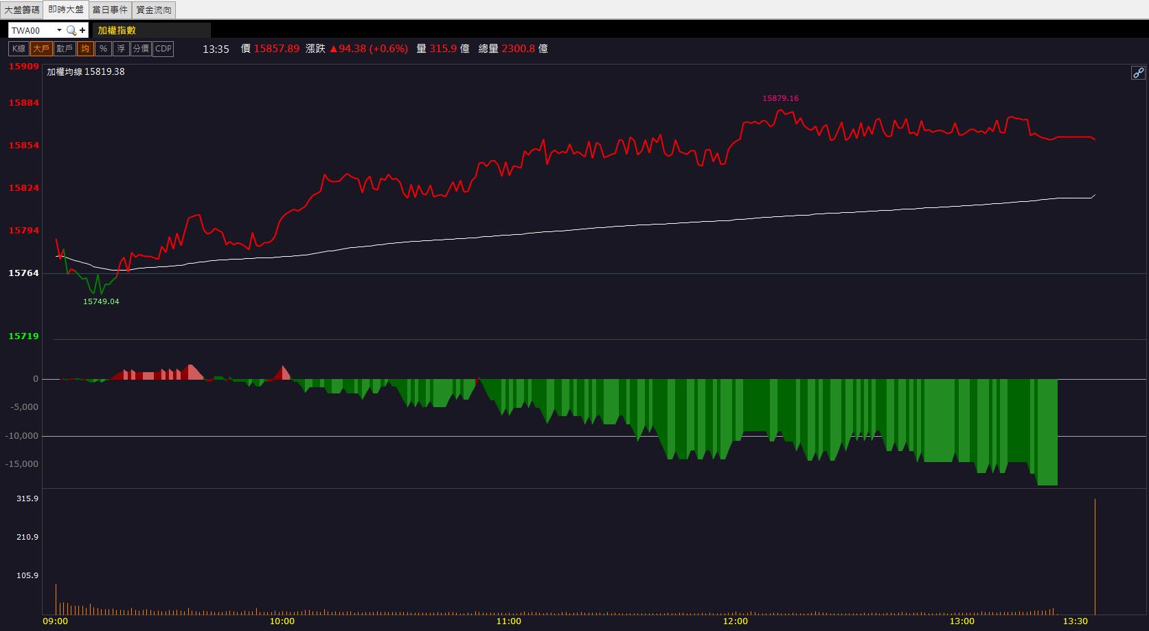Image resolution: width=1149 pixels, height=631 pixels.
Task: Click the 315.9 volume axis label
Action: [27, 498]
